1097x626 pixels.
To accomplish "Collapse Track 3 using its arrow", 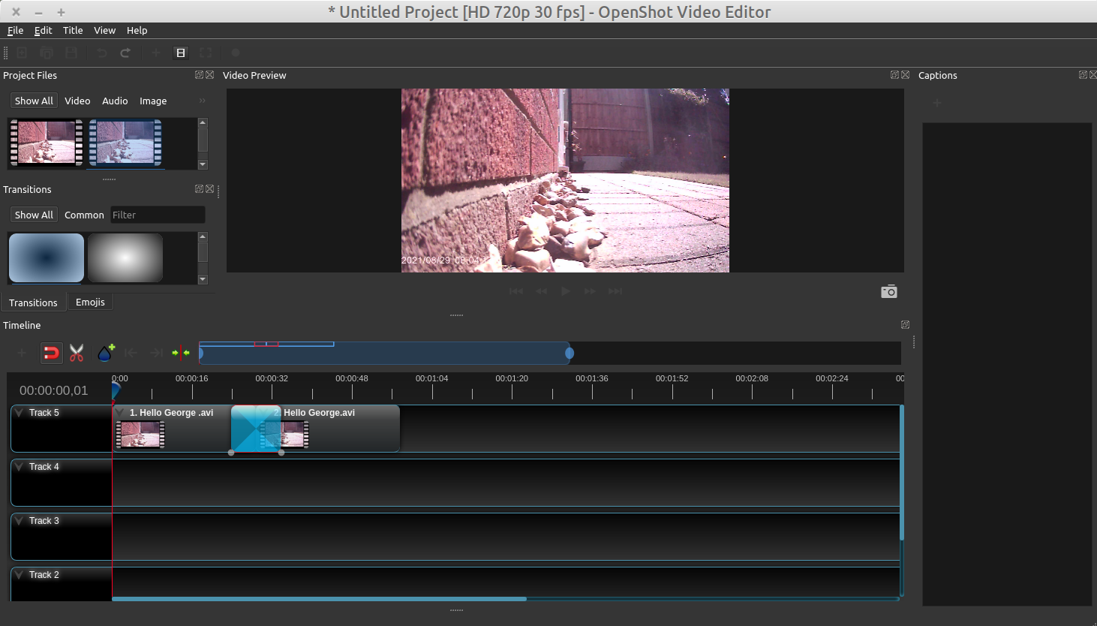I will 20,521.
